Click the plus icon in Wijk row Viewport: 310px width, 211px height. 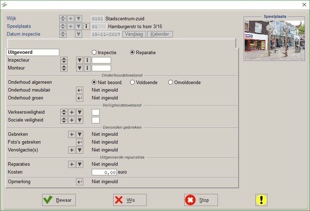(x=71, y=19)
